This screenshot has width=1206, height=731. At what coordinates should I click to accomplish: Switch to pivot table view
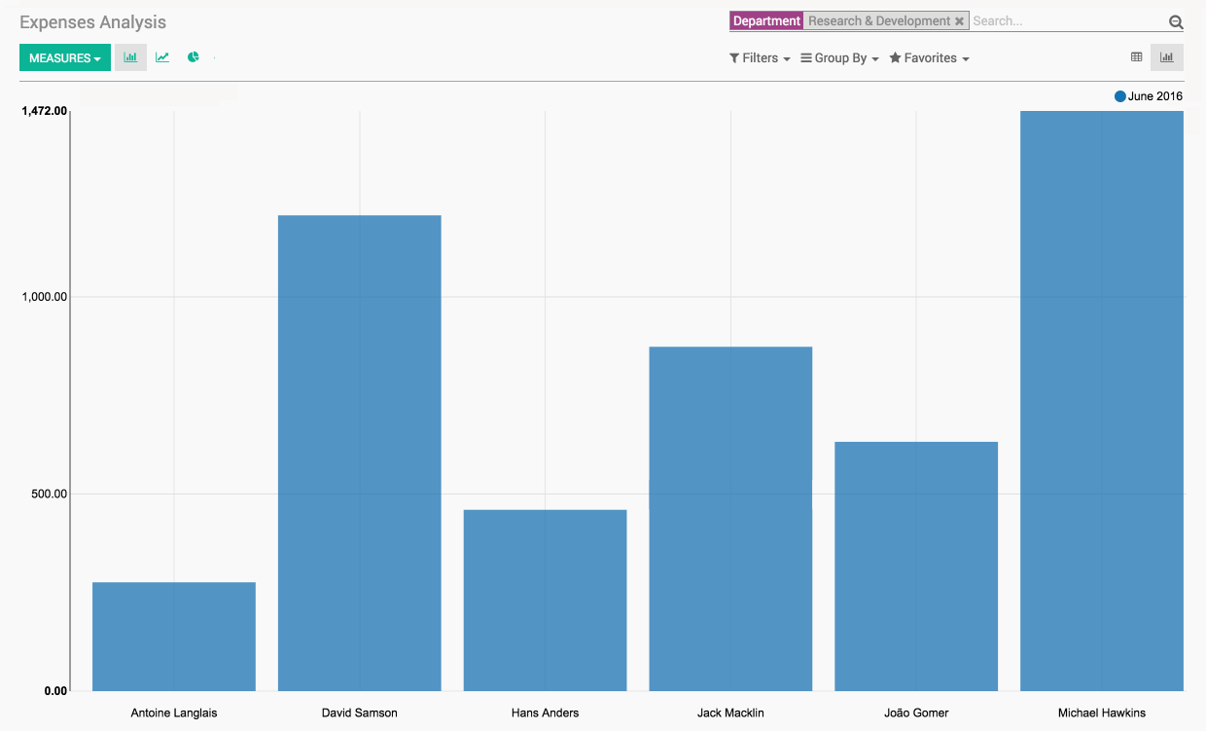[x=1136, y=57]
